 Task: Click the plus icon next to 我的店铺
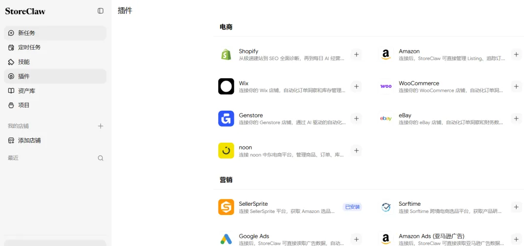tap(100, 126)
